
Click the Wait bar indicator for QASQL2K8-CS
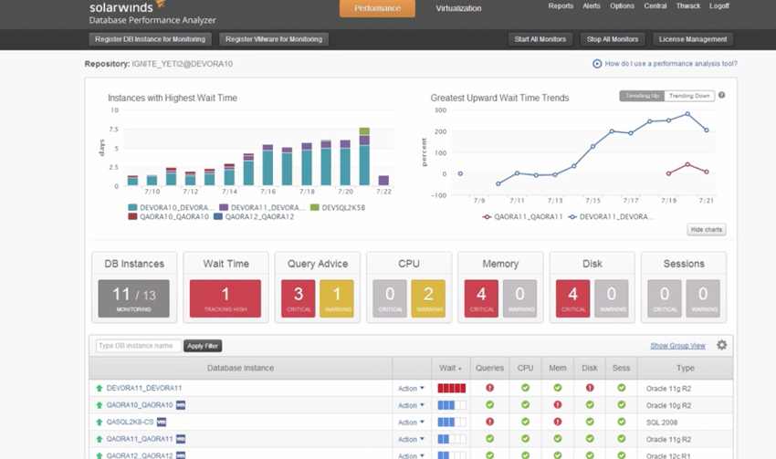pos(451,422)
